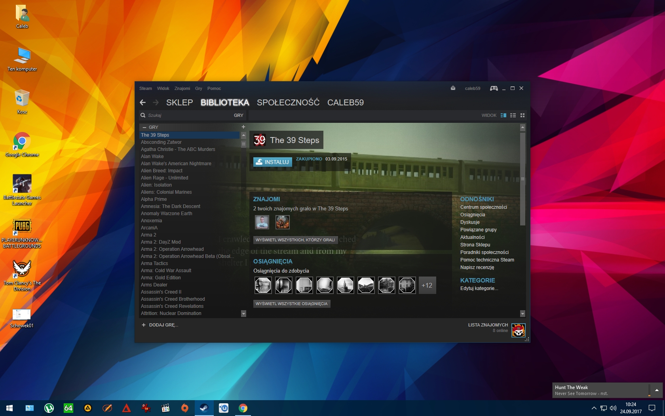Image resolution: width=665 pixels, height=416 pixels.
Task: Select Arma 2: DayZ Mod
Action: point(161,242)
